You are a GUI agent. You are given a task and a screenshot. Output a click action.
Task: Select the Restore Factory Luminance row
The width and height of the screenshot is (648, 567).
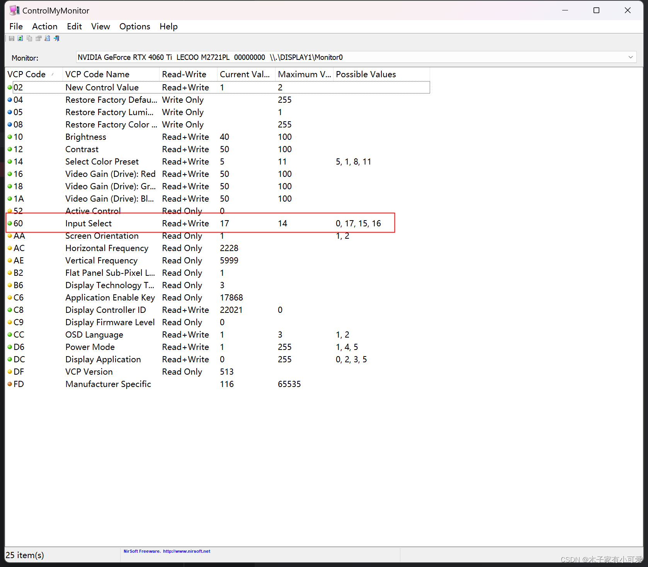click(218, 112)
